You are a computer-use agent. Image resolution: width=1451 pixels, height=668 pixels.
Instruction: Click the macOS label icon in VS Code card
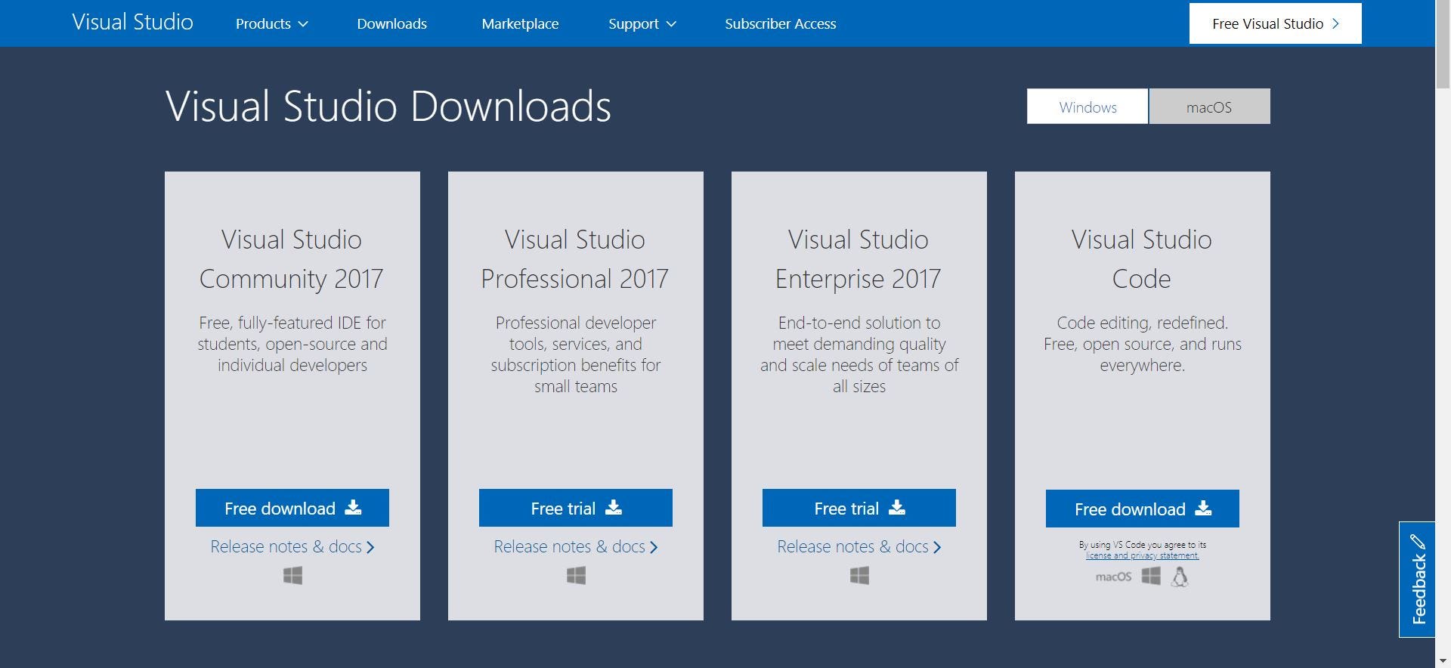(1113, 577)
